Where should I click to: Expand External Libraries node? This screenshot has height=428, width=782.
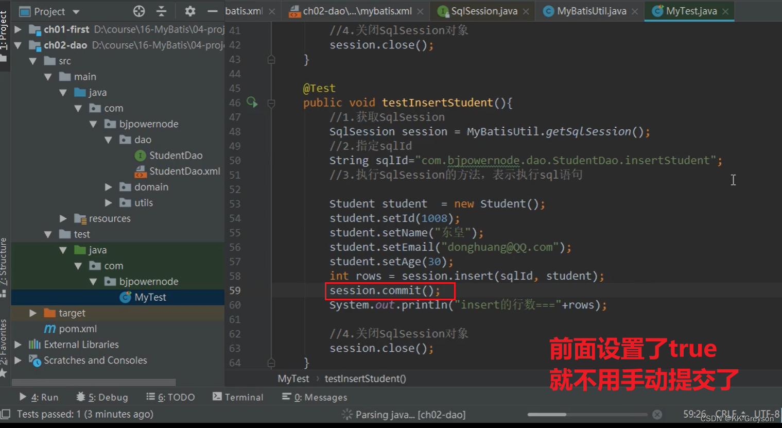[18, 345]
